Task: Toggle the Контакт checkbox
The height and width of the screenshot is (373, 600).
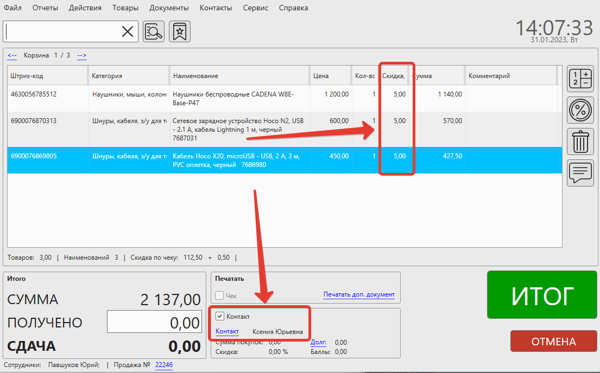Action: point(220,316)
